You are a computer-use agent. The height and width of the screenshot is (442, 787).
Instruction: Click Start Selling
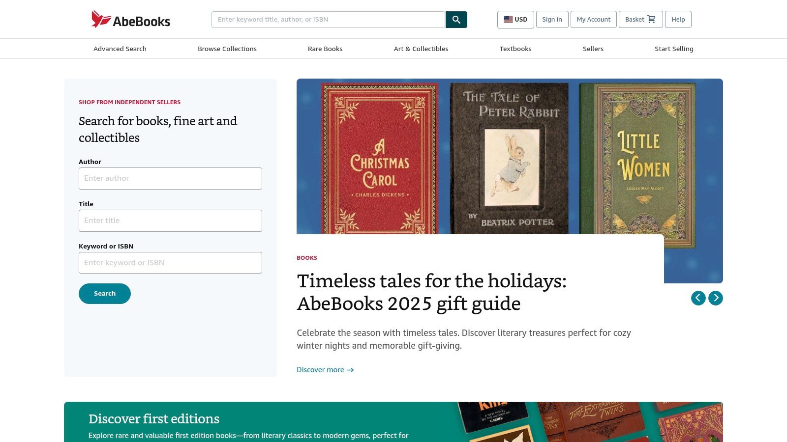[674, 49]
